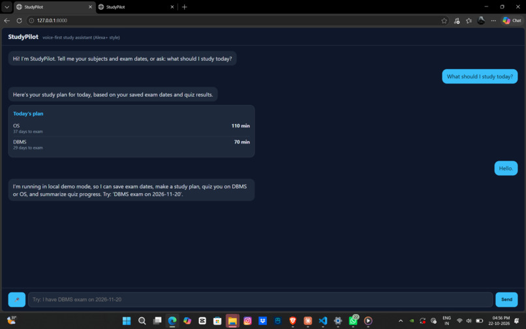Click the 'Here's your study plan' message
This screenshot has width=526, height=329.
113,95
